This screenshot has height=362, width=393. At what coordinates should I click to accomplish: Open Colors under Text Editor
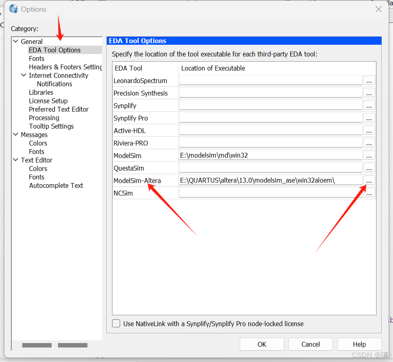[38, 169]
